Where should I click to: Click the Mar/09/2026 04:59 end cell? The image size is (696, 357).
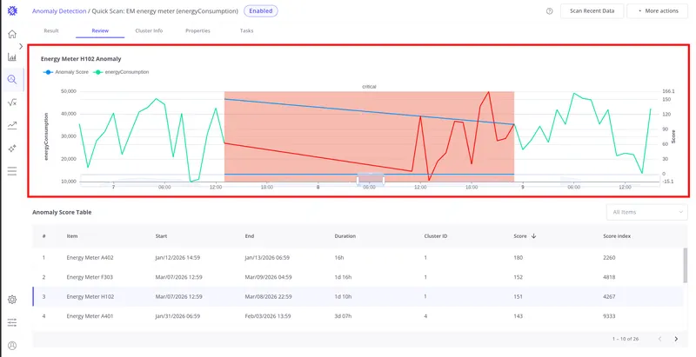pyautogui.click(x=268, y=277)
